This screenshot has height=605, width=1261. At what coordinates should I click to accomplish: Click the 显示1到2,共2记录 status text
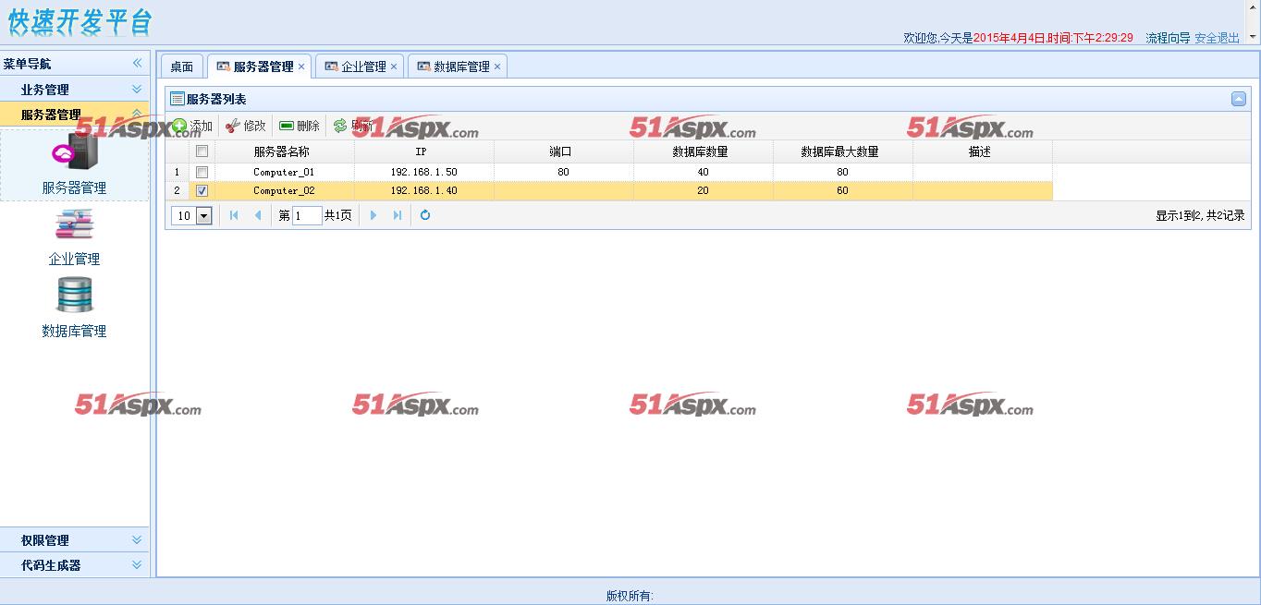[1200, 215]
